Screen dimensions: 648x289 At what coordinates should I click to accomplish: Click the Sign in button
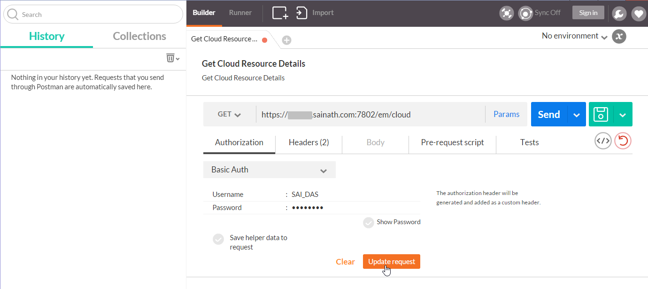[x=588, y=13]
